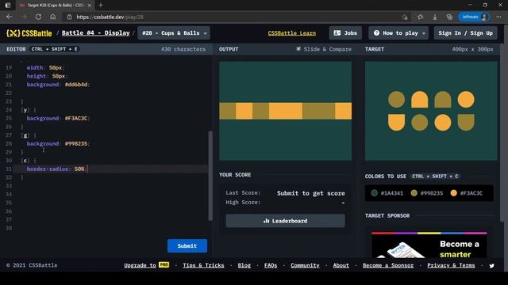This screenshot has width=508, height=285.
Task: Click the background: #998235 code line
Action: [57, 143]
